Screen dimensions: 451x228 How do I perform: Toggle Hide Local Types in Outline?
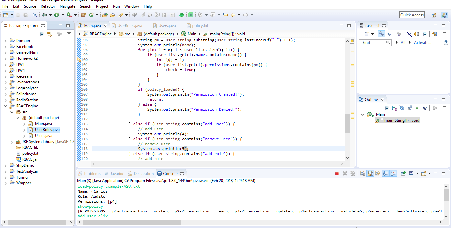(425, 108)
